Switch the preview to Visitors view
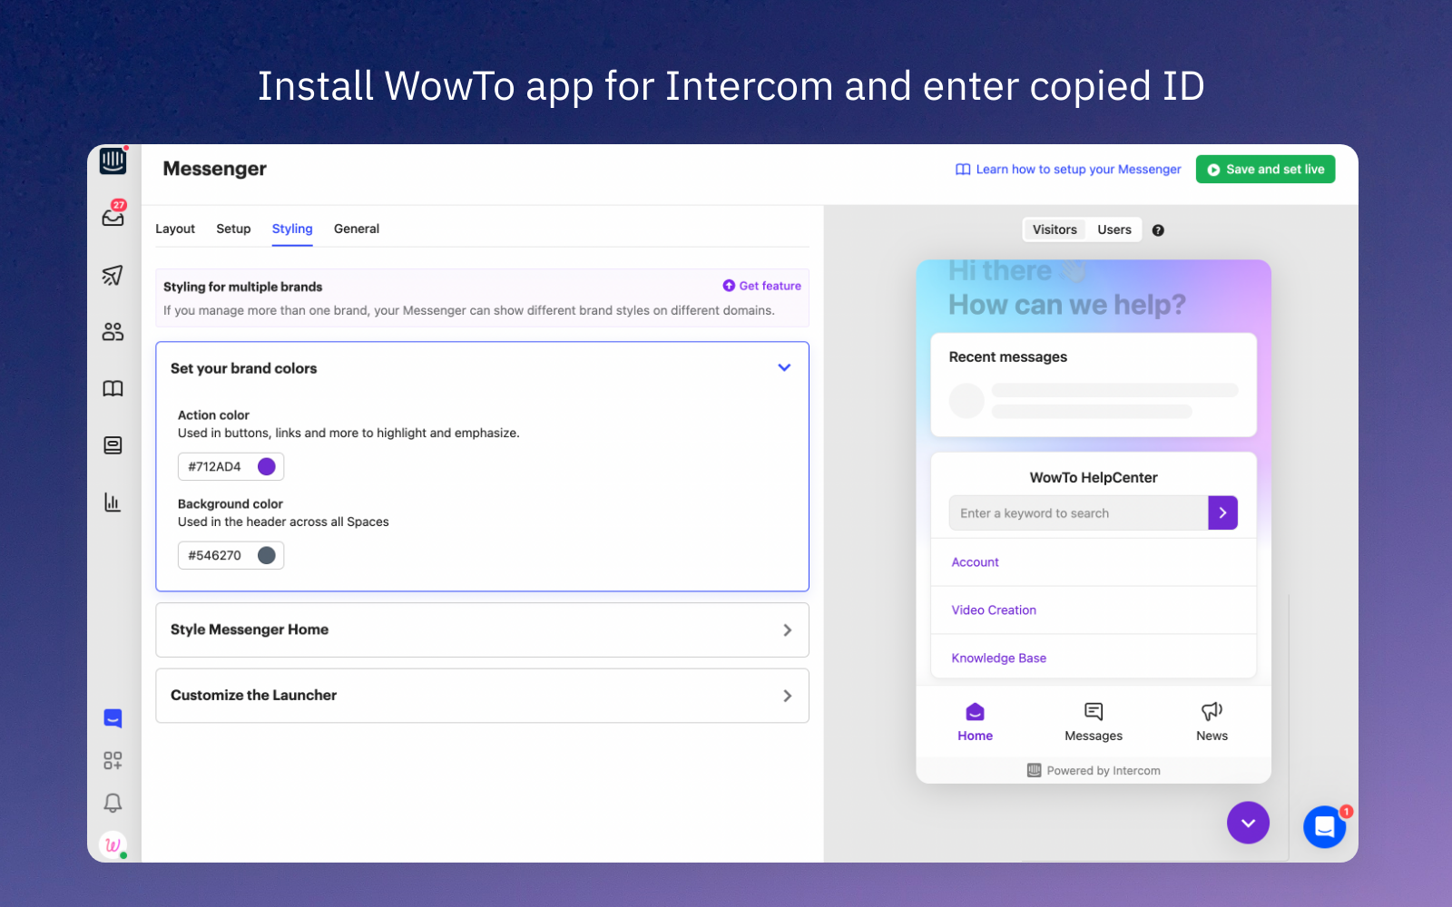 [1054, 229]
